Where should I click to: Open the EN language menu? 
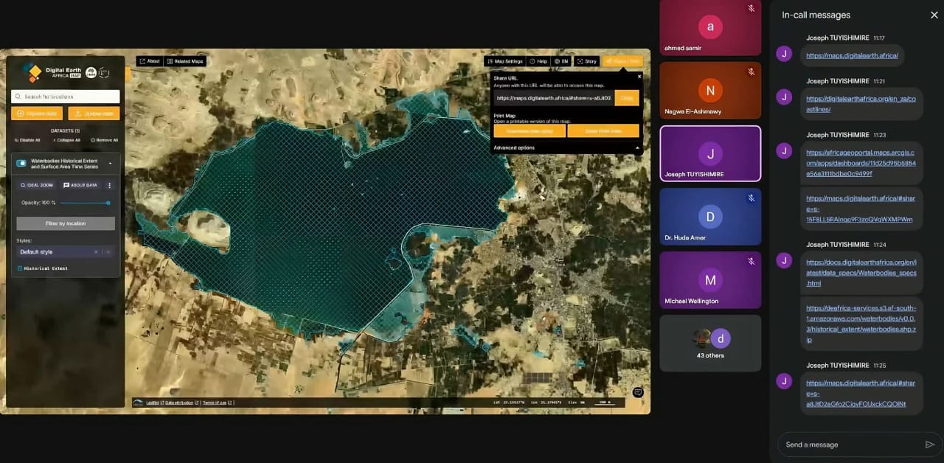tap(561, 61)
